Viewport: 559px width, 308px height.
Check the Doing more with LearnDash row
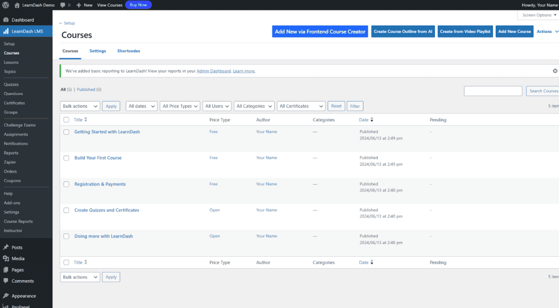click(x=66, y=236)
